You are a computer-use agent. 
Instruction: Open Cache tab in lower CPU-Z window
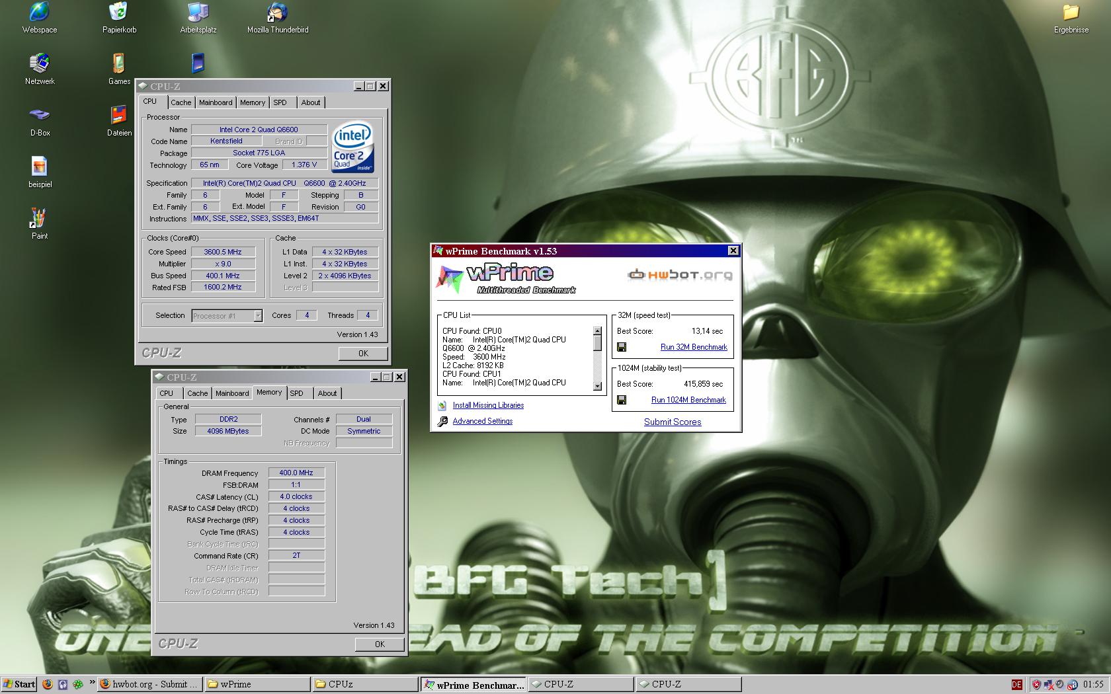tap(197, 393)
